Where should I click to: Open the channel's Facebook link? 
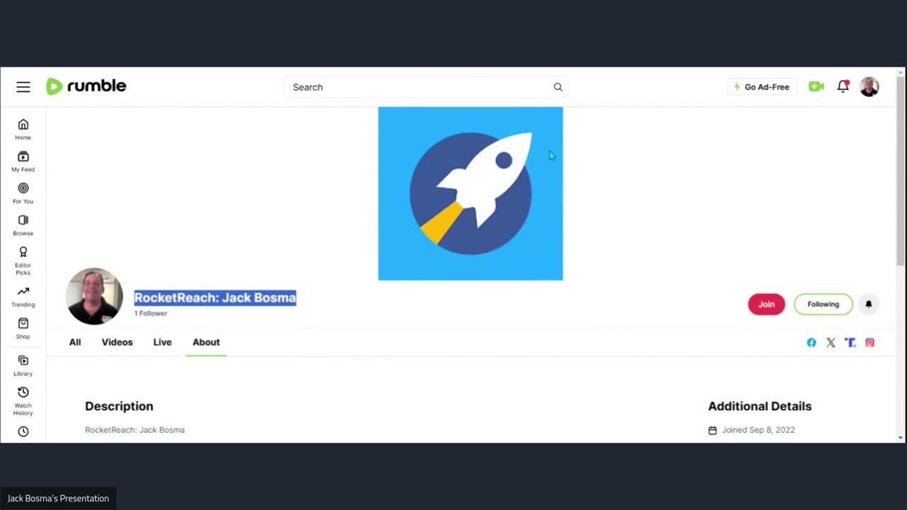(811, 343)
